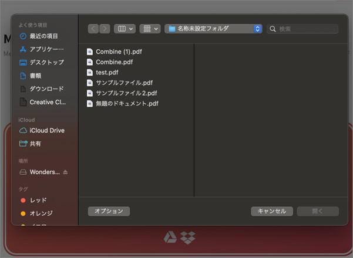Image resolution: width=353 pixels, height=258 pixels.
Task: Open 書類 in the sidebar
Action: pos(31,76)
